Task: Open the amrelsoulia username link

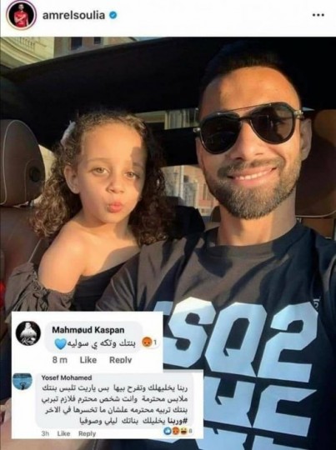Action: pyautogui.click(x=73, y=15)
